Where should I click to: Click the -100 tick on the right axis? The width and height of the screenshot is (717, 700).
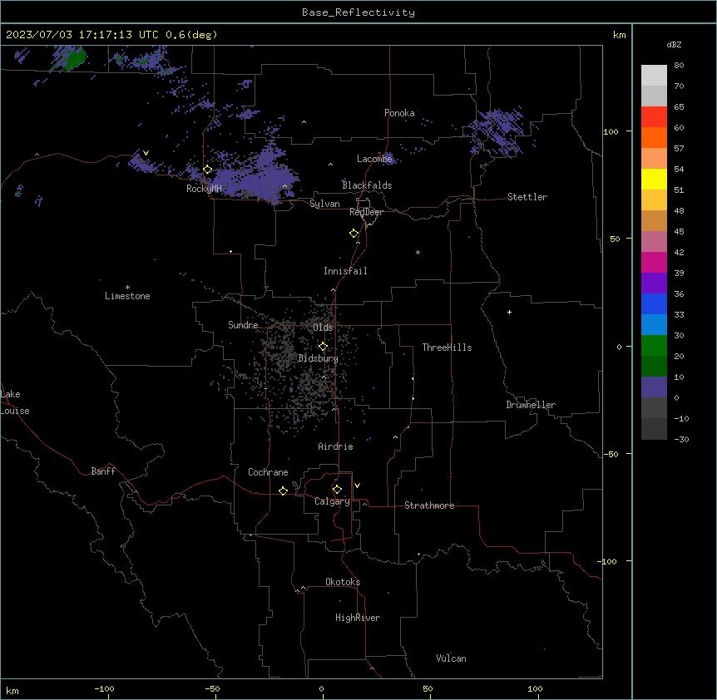pyautogui.click(x=608, y=561)
